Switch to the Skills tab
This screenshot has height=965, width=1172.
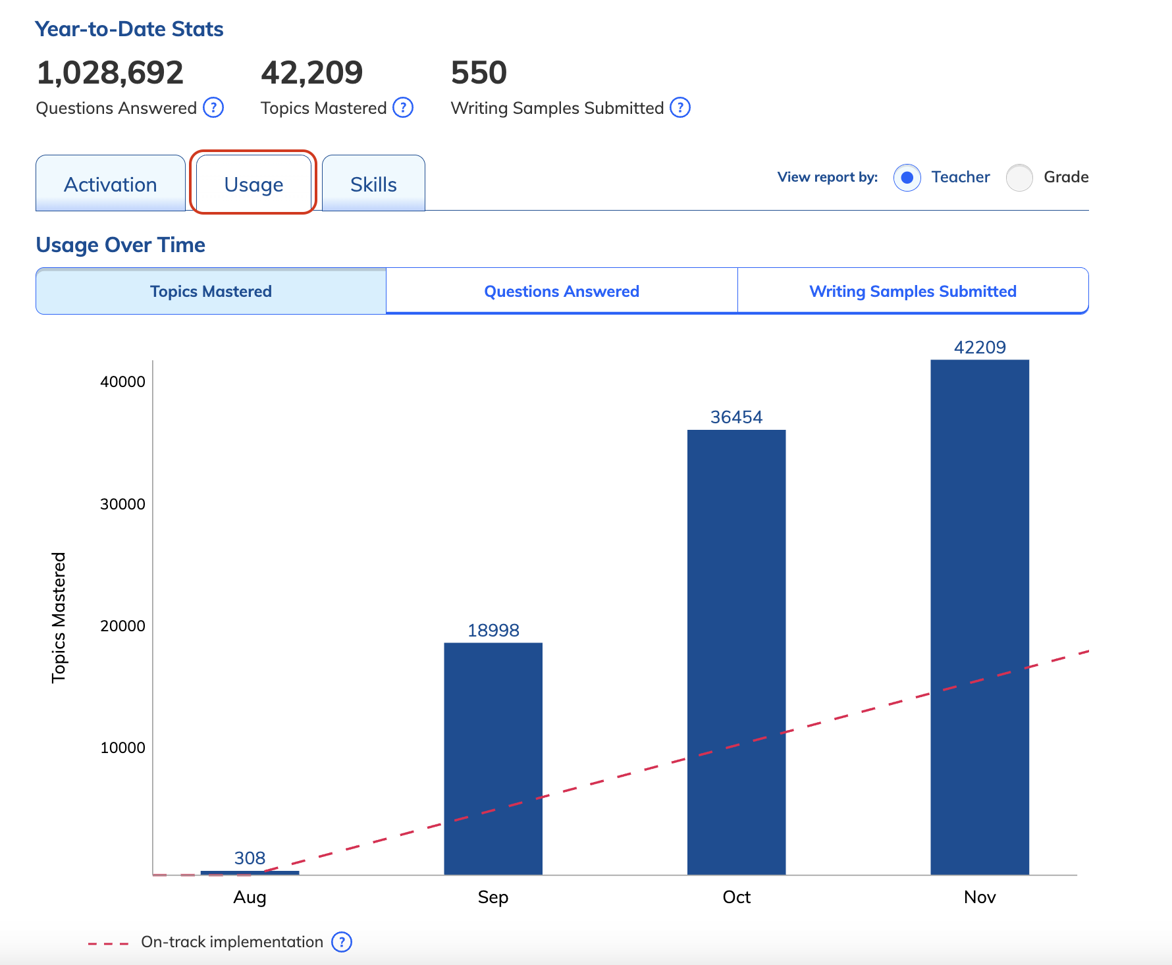coord(373,184)
